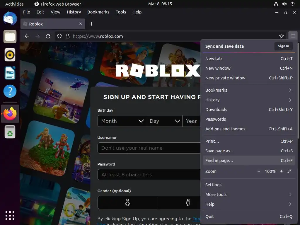Screen dimensions: 300x225
Task: Choose Save page as…
Action: 248,151
